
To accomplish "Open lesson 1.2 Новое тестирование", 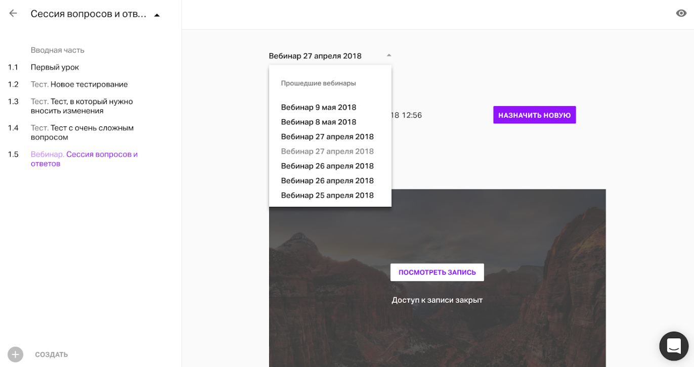I will point(79,84).
